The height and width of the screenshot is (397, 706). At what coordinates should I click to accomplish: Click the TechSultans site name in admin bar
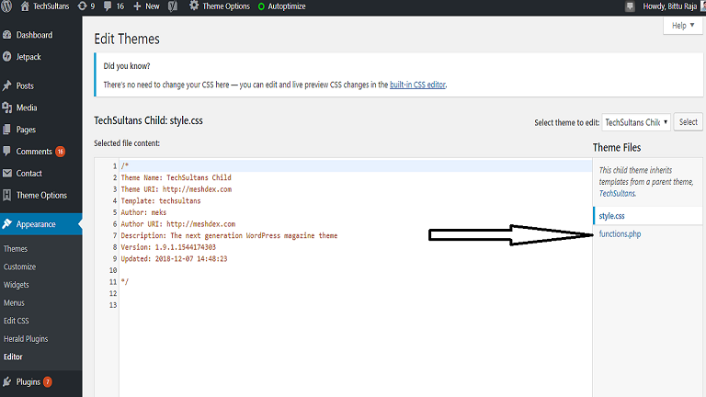(x=51, y=6)
